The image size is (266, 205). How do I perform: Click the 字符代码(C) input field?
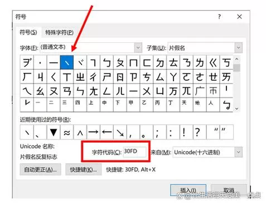(x=134, y=152)
